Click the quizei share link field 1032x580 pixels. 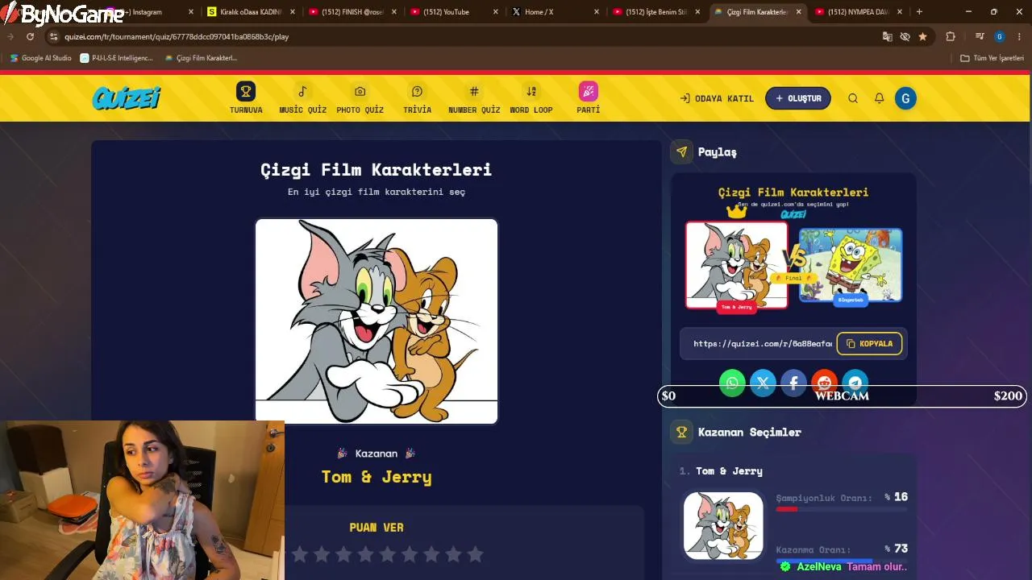pos(762,344)
